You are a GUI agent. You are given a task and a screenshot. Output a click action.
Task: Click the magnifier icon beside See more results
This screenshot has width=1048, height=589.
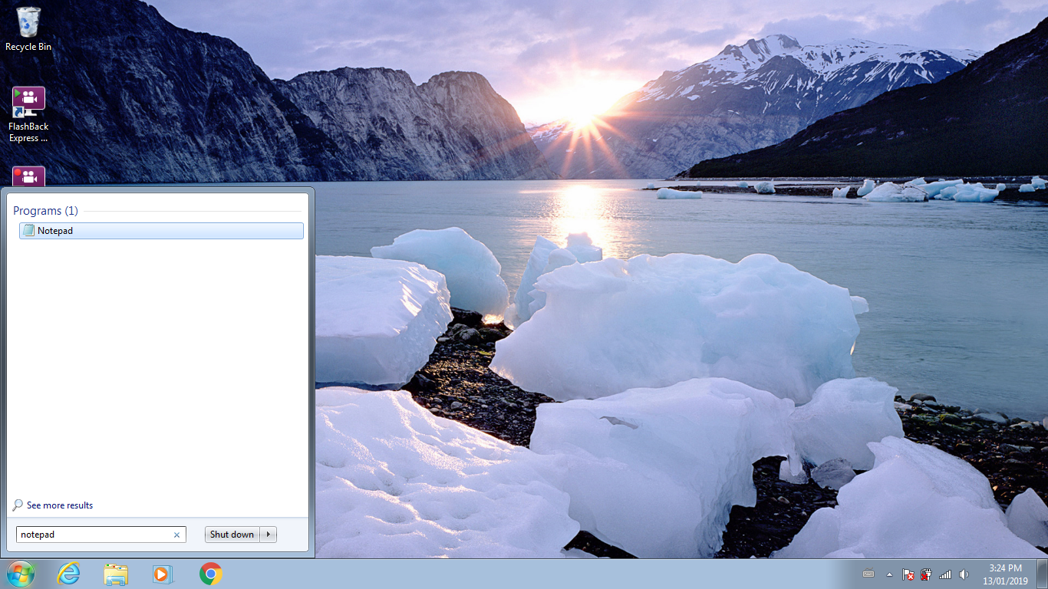tap(18, 505)
